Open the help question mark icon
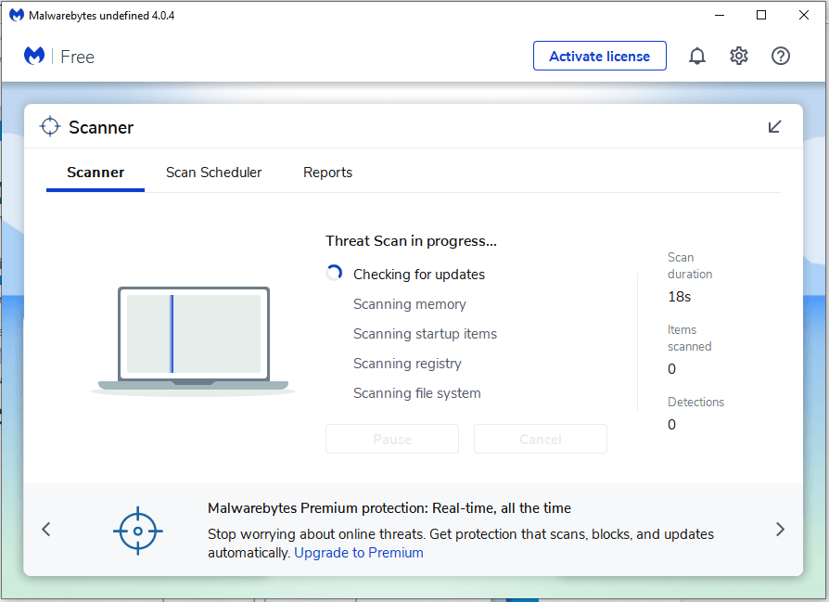 [x=780, y=56]
